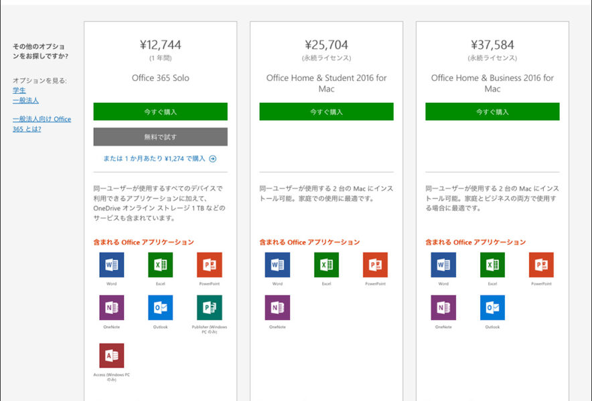Buy Office 365 Solo with 今すぐ購入 button
Screen dimensions: 592x401
pyautogui.click(x=161, y=112)
